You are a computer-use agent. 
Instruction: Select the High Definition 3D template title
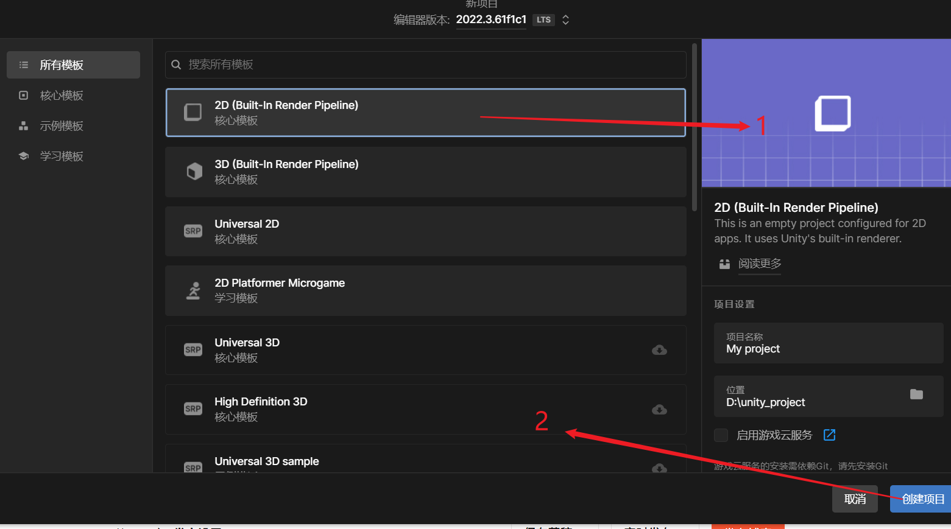click(261, 402)
